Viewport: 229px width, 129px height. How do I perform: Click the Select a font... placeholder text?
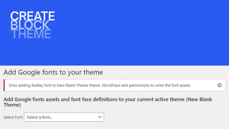[x=40, y=117]
